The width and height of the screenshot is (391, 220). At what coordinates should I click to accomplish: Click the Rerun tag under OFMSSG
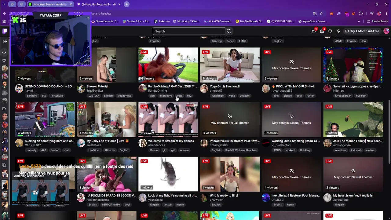click(x=291, y=205)
